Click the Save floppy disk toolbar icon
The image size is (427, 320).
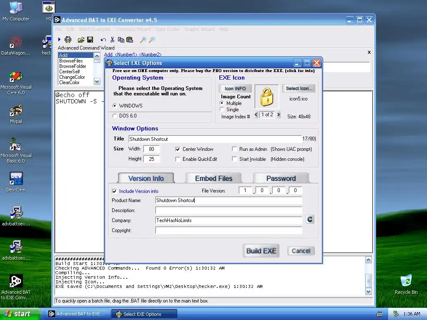[x=90, y=40]
